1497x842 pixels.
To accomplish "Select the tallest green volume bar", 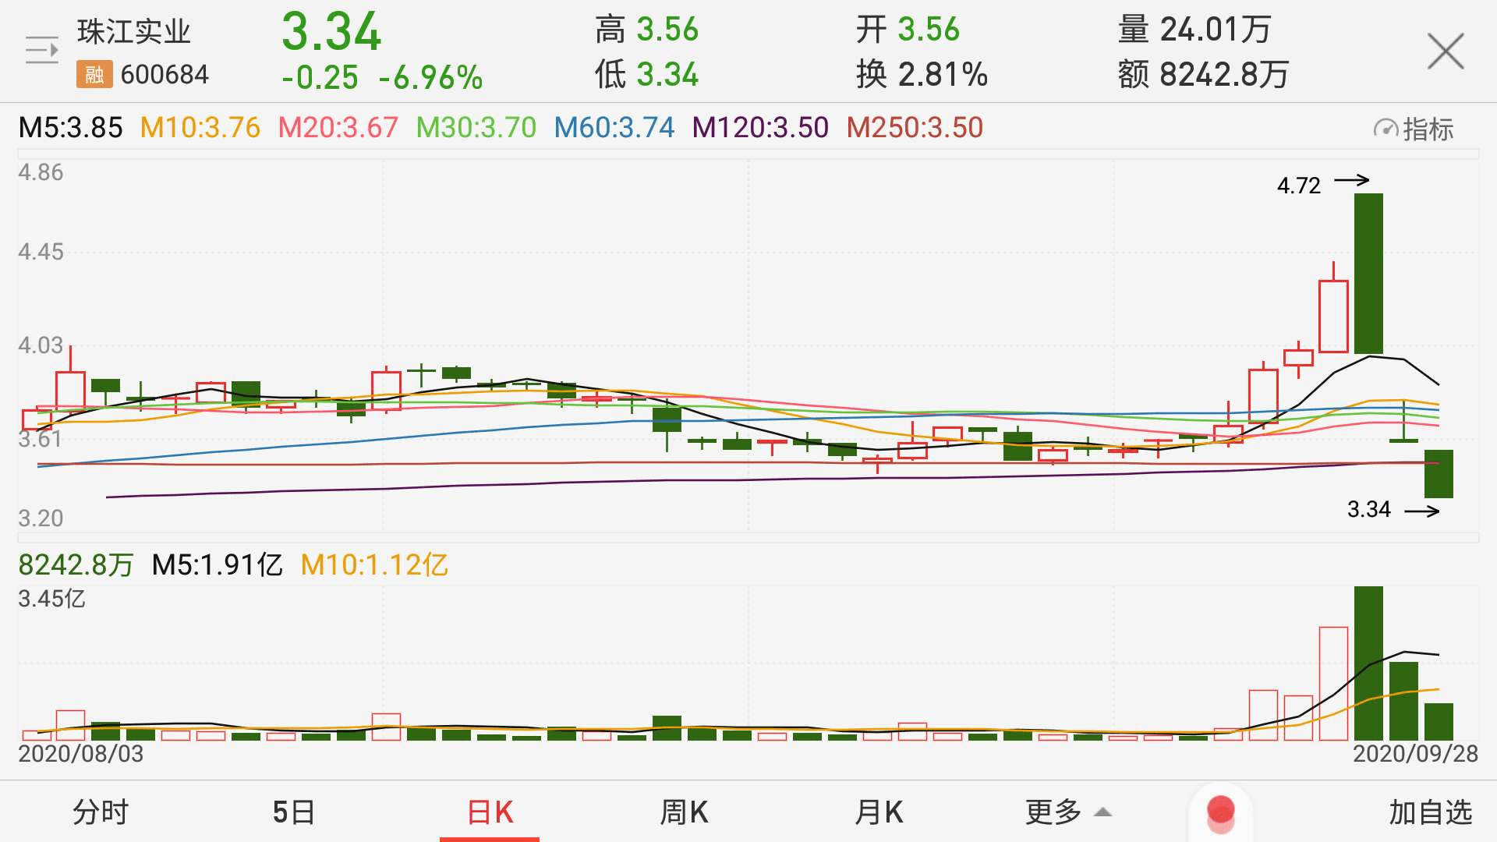I will click(1368, 663).
